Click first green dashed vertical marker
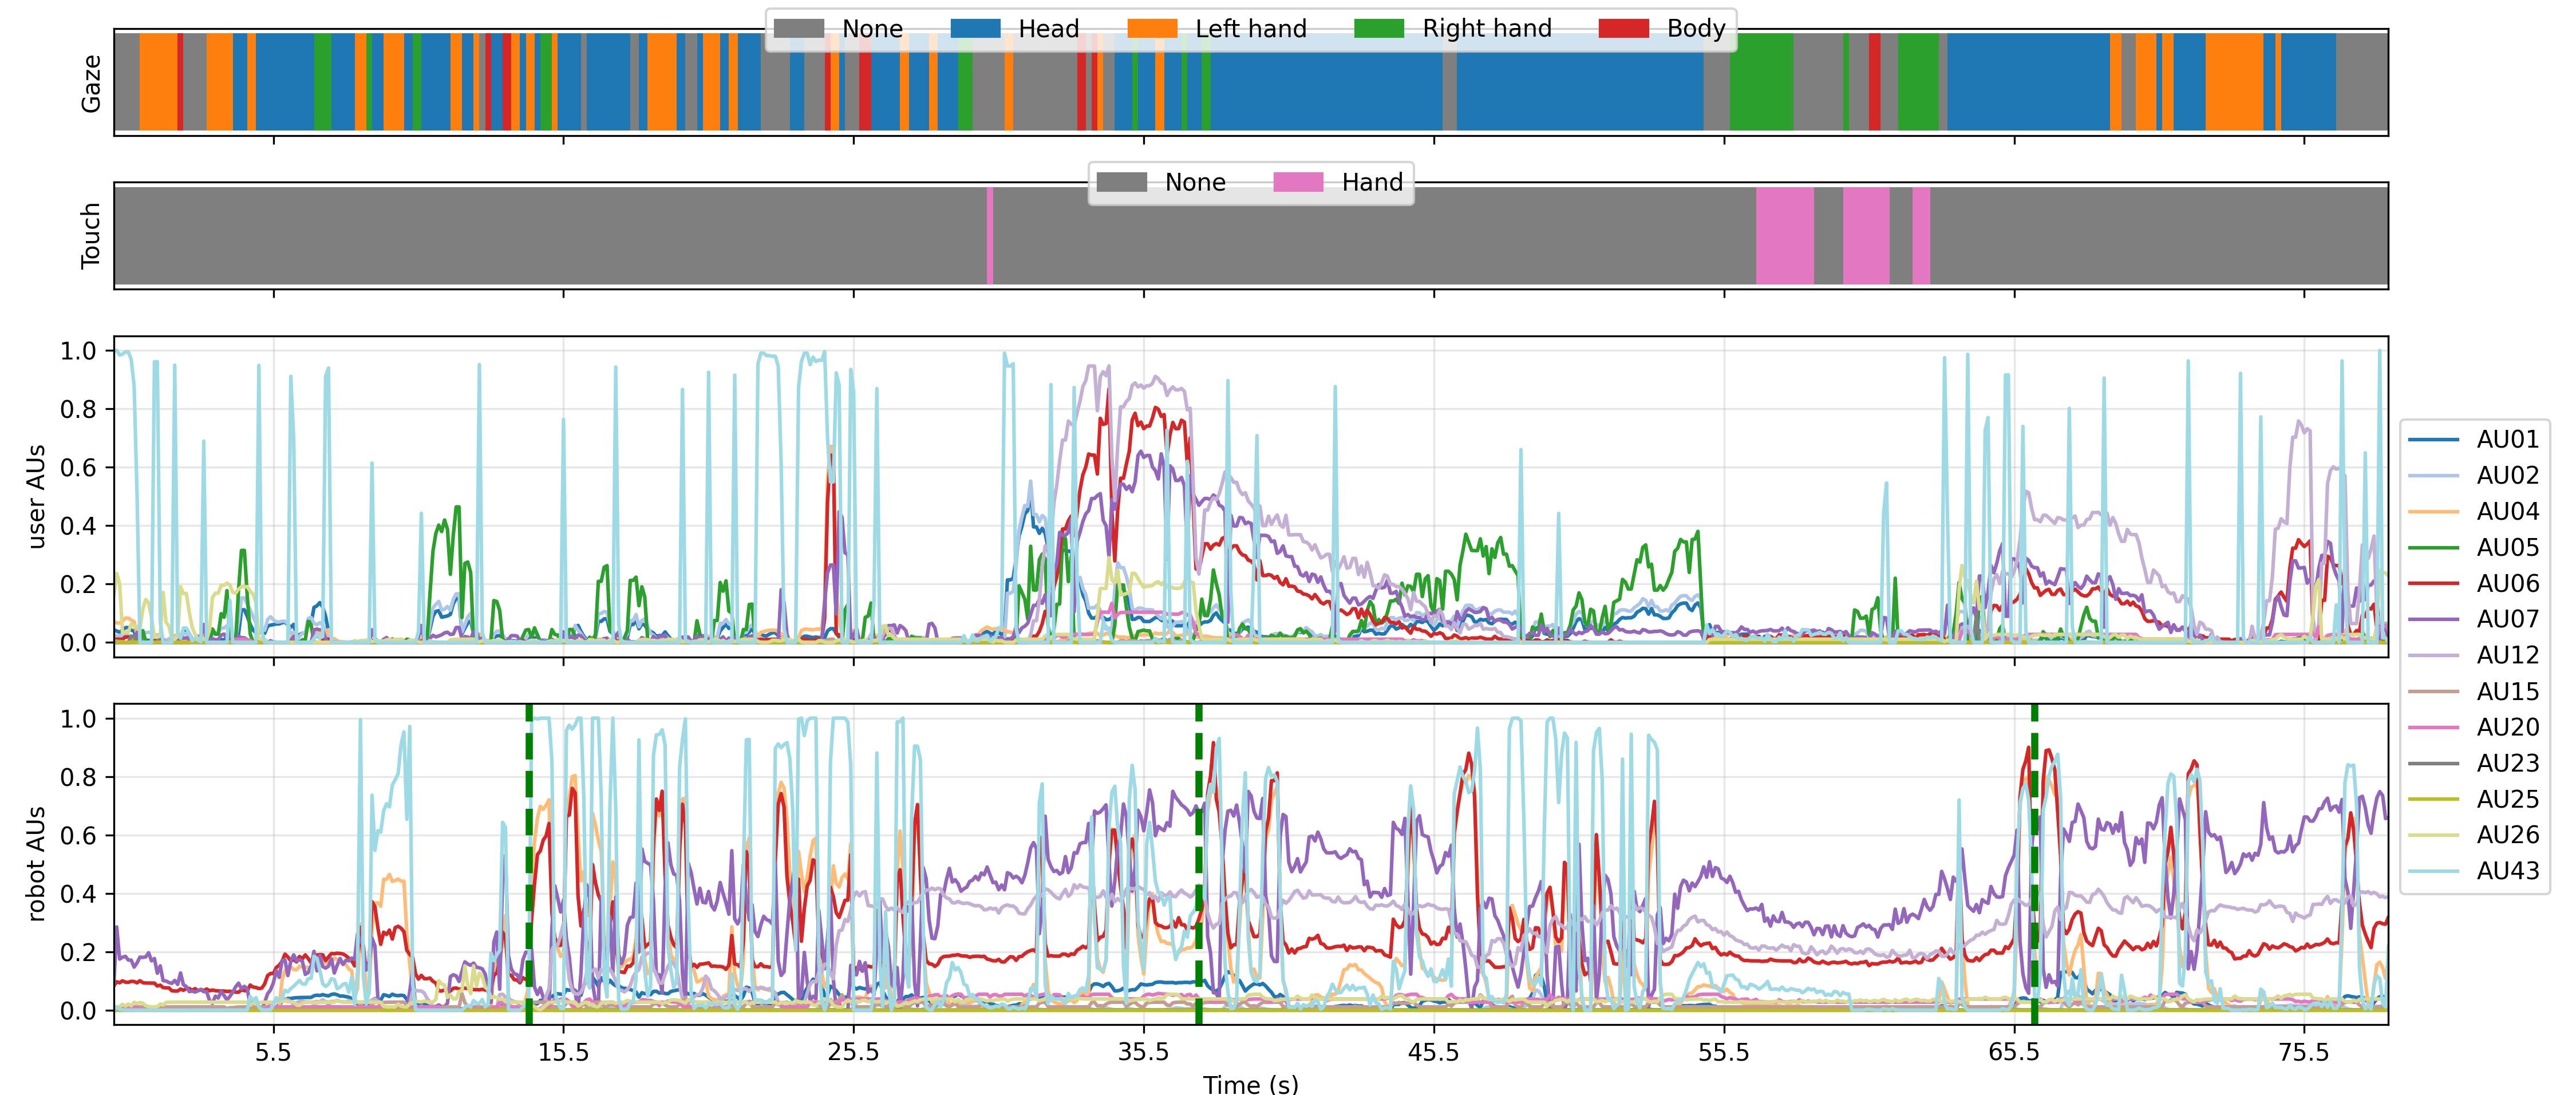The width and height of the screenshot is (2576, 1095). click(529, 860)
